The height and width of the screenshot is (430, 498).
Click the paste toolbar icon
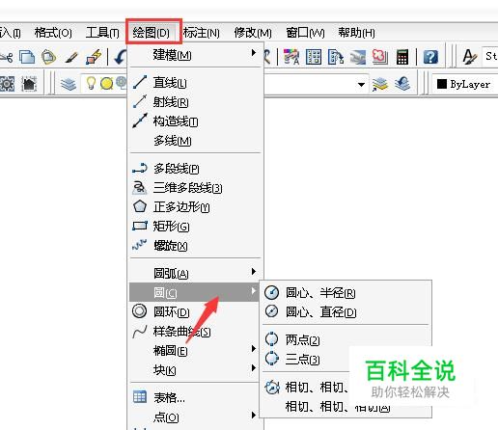(49, 57)
